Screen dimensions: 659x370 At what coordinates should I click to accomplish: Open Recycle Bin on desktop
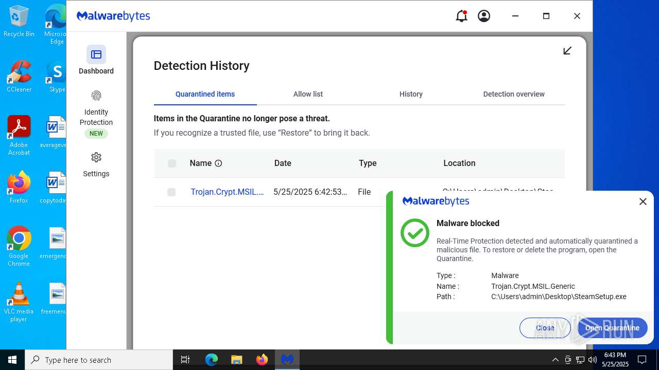click(19, 21)
